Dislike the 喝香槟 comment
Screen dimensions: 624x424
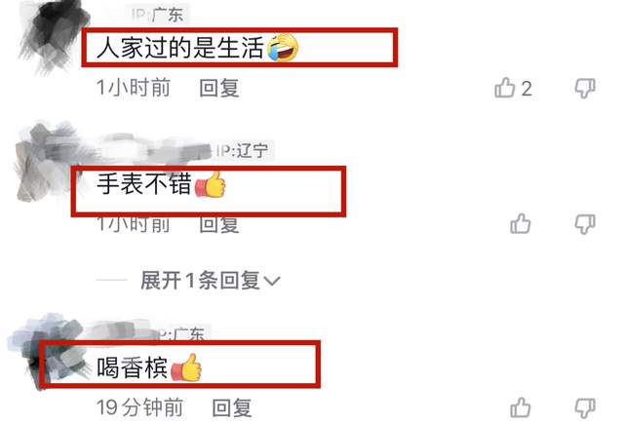[585, 408]
